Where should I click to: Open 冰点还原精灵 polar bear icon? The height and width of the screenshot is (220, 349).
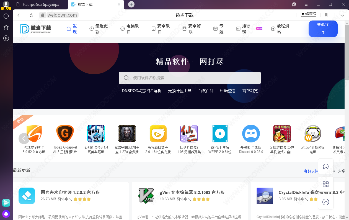313,134
